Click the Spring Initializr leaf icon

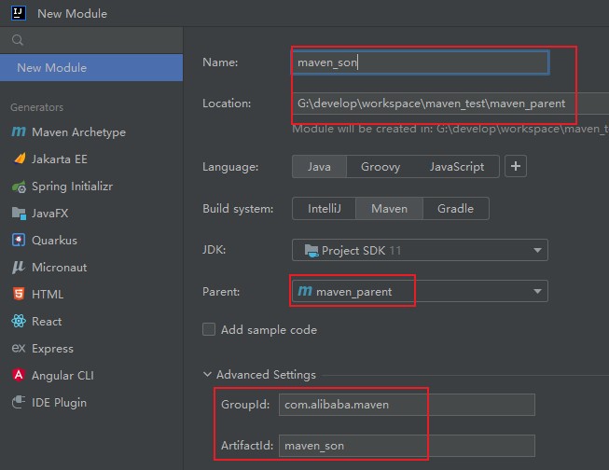point(19,187)
